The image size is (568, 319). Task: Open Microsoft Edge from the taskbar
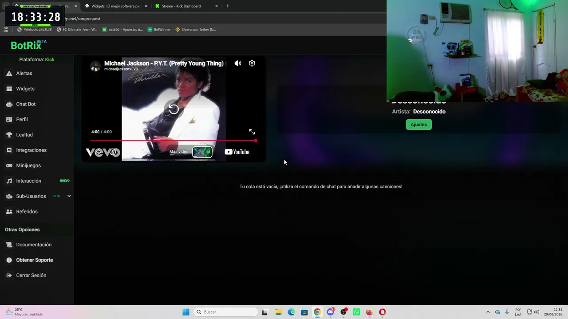(x=291, y=312)
